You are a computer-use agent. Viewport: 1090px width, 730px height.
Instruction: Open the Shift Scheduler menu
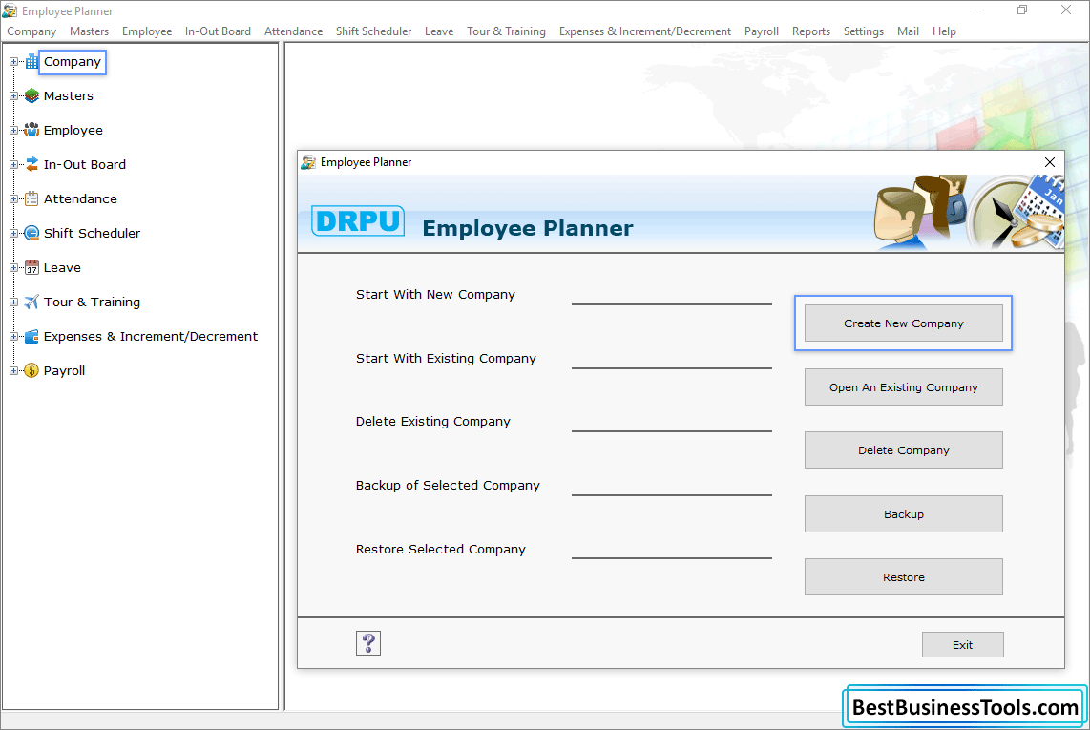373,31
